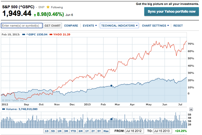Click the green up arrow icon beside 8.98

(35, 15)
